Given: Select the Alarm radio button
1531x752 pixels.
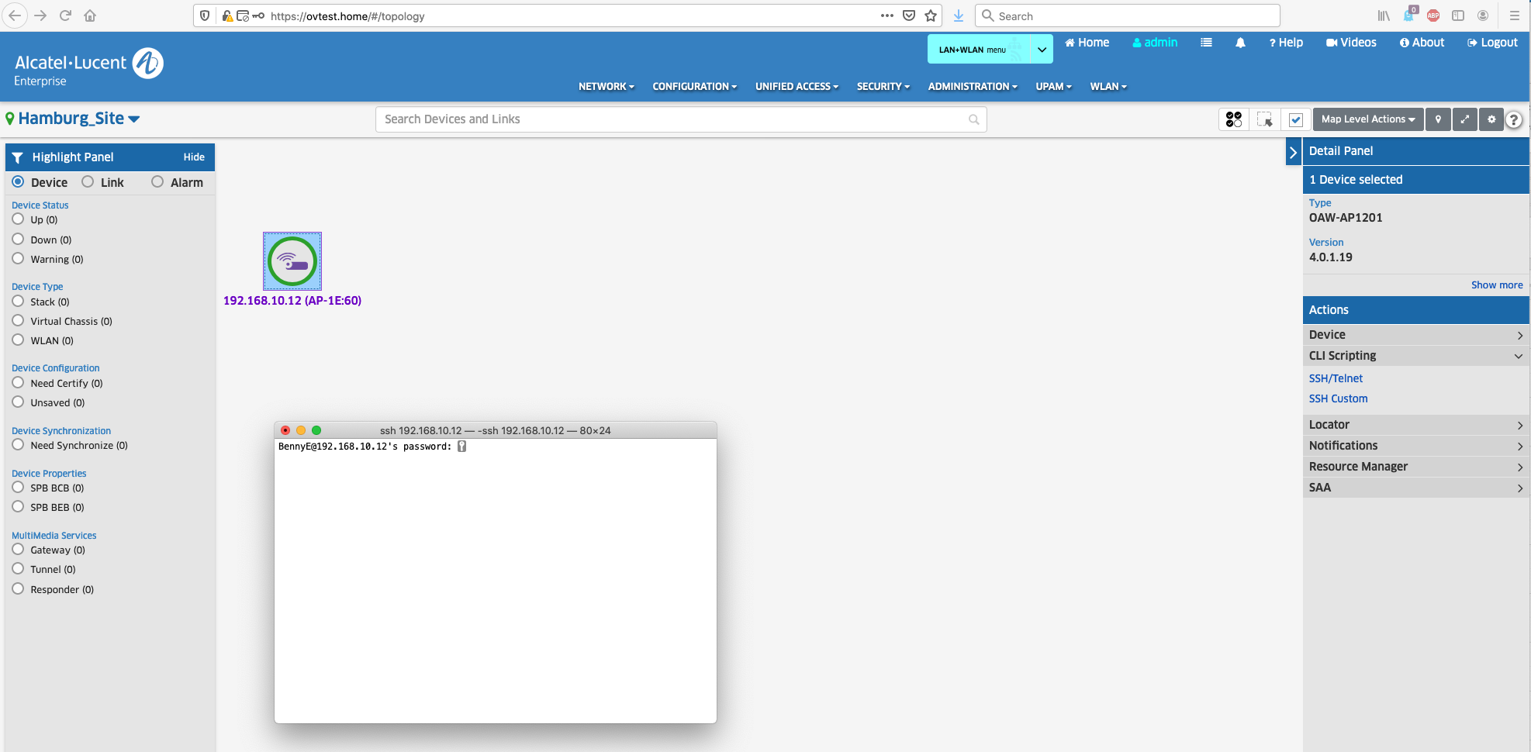Looking at the screenshot, I should [x=157, y=182].
